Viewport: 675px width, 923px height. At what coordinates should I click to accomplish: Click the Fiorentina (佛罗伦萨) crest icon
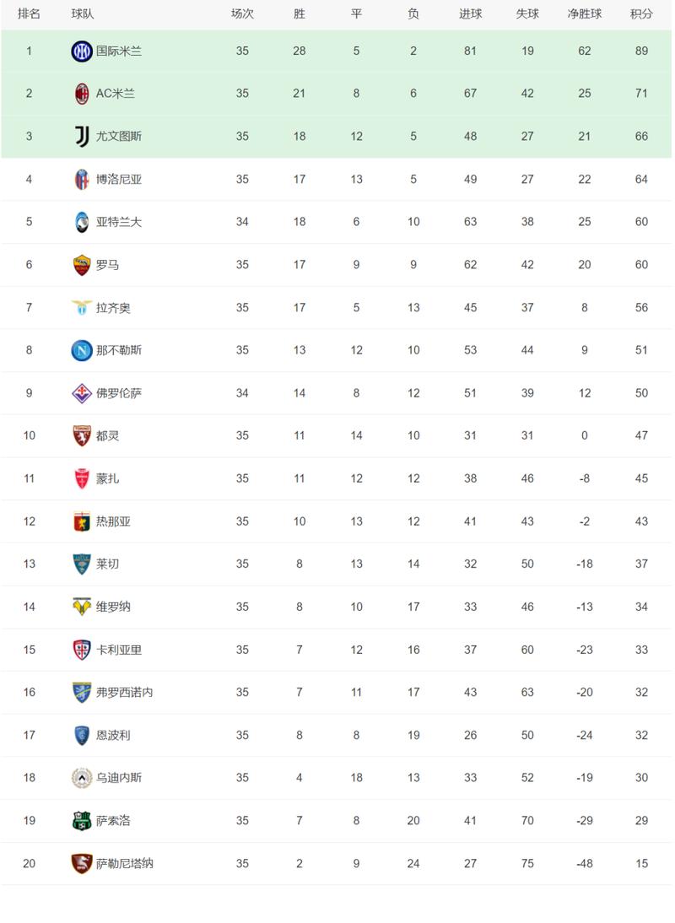click(x=82, y=393)
